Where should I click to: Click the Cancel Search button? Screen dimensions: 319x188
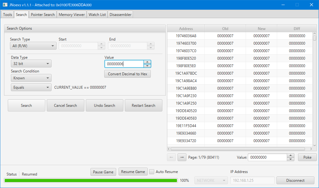click(x=66, y=105)
